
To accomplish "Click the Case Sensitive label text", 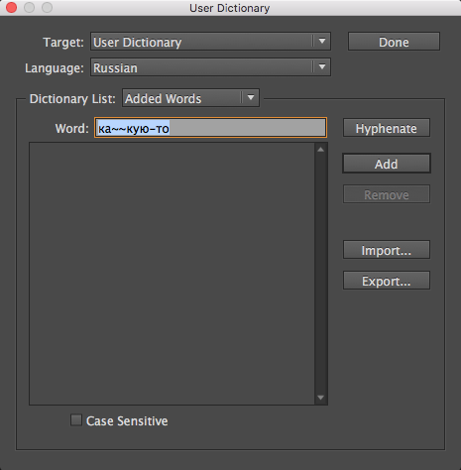I will click(x=127, y=420).
